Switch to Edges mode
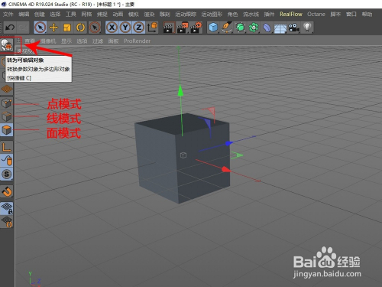Image resolution: width=382 pixels, height=287 pixels. coord(7,116)
